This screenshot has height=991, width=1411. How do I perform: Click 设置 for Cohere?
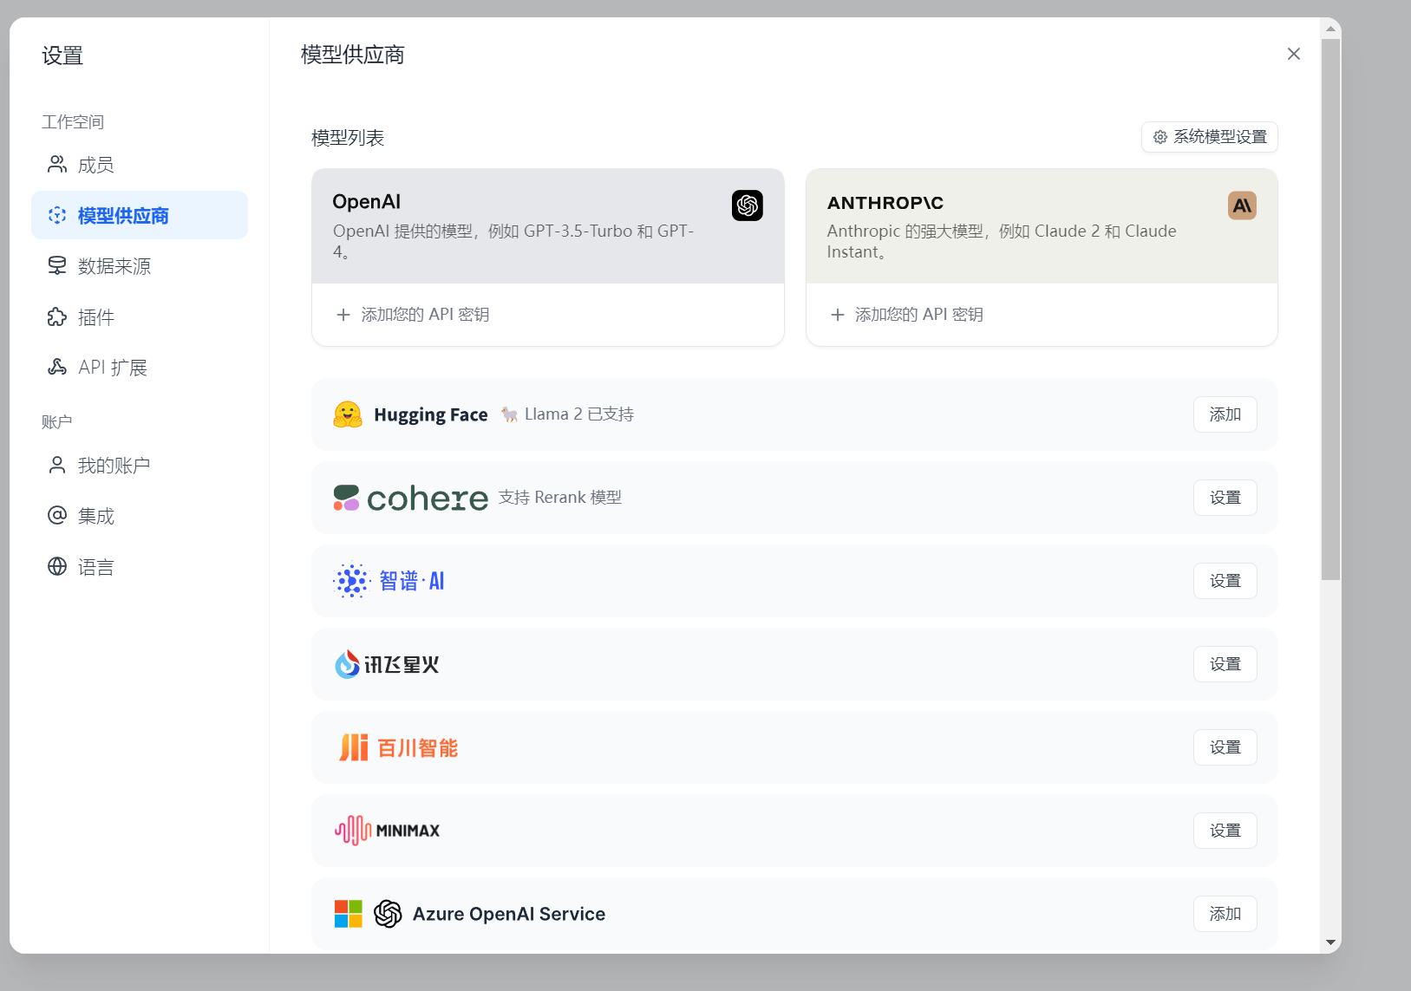pos(1225,498)
